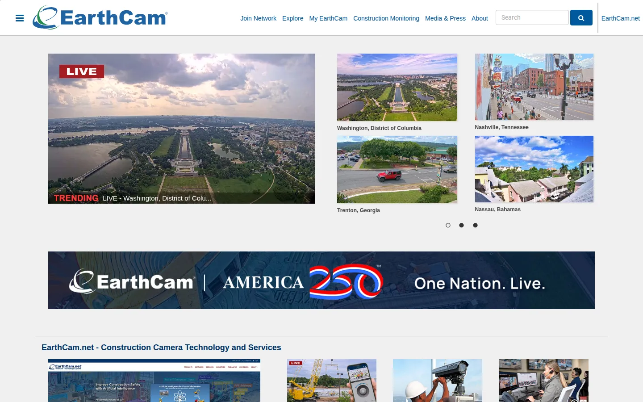Play the trending Washington live main video
This screenshot has width=643, height=402.
pos(181,129)
